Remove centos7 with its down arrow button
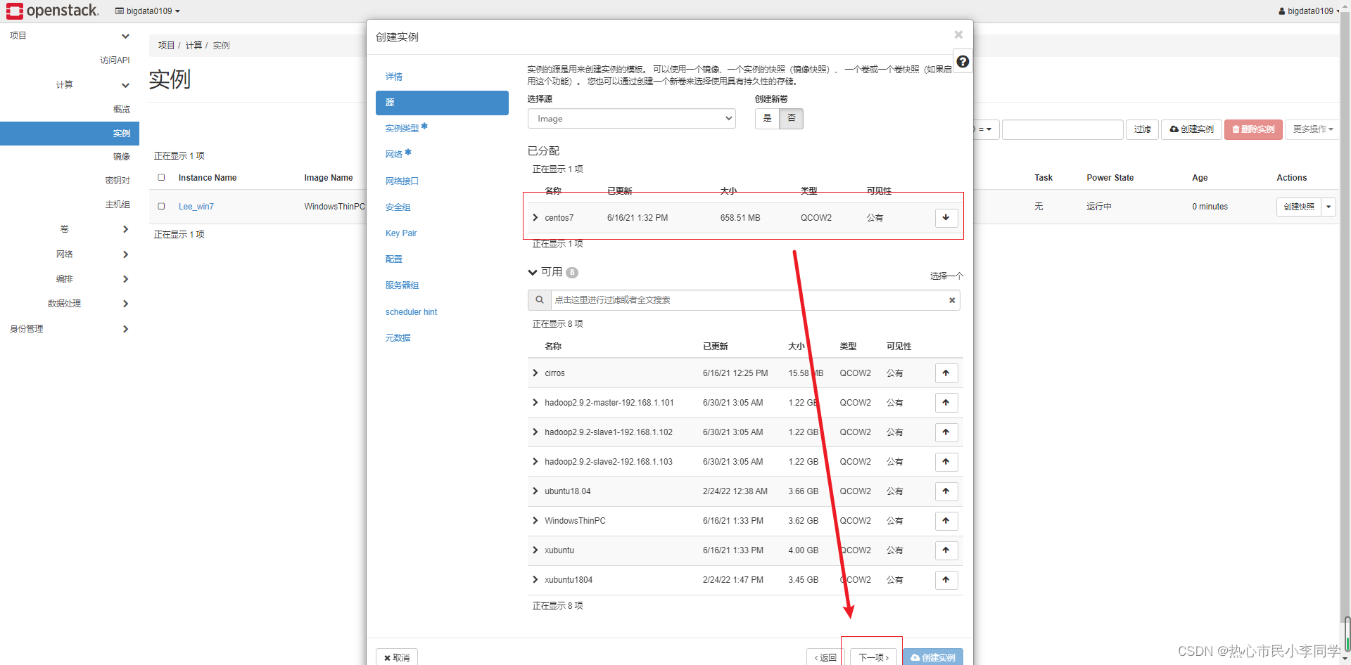1351x665 pixels. (x=946, y=218)
